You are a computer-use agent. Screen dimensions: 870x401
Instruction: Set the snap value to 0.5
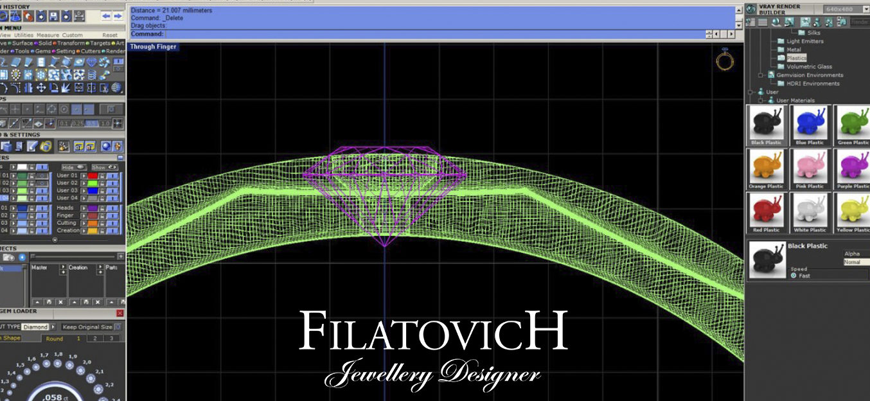[92, 123]
